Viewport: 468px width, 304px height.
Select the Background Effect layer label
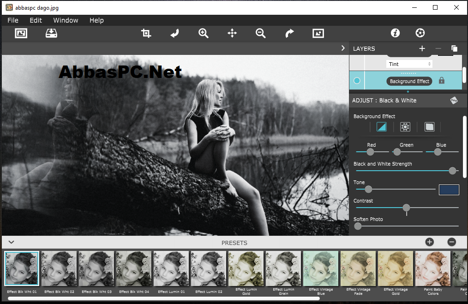click(409, 81)
